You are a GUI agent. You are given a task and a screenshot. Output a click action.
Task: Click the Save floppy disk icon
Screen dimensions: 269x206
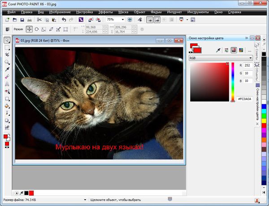22,20
